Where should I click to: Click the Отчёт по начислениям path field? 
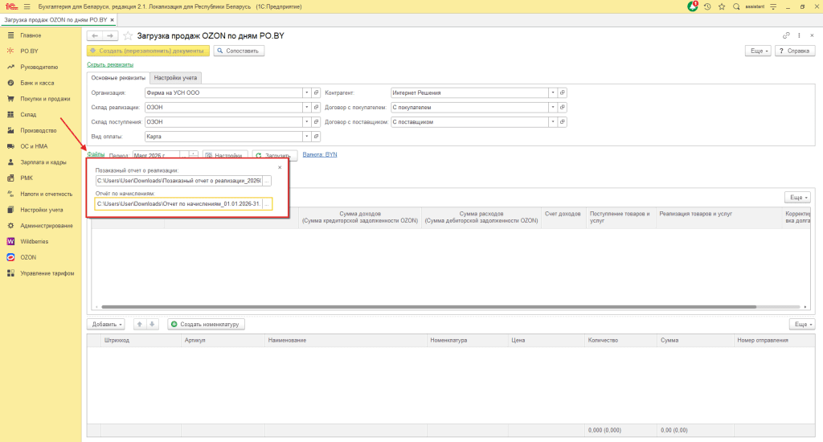tap(179, 203)
